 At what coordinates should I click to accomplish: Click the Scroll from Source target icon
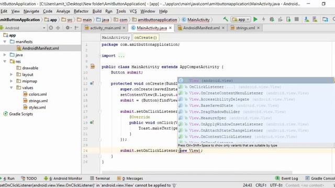[x=51, y=28]
